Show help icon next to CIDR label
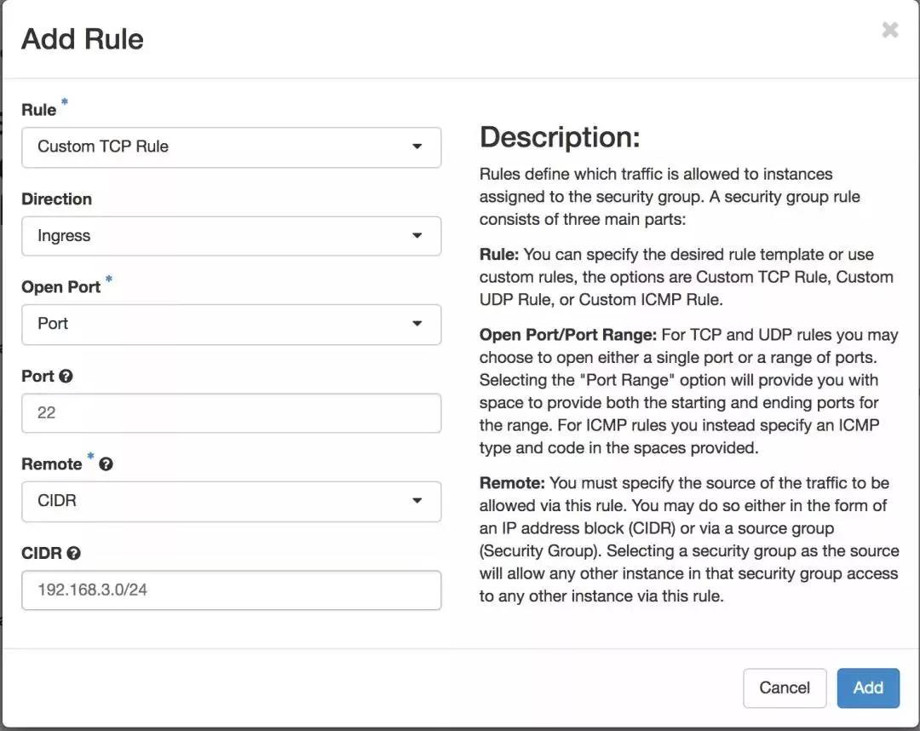 pyautogui.click(x=73, y=553)
